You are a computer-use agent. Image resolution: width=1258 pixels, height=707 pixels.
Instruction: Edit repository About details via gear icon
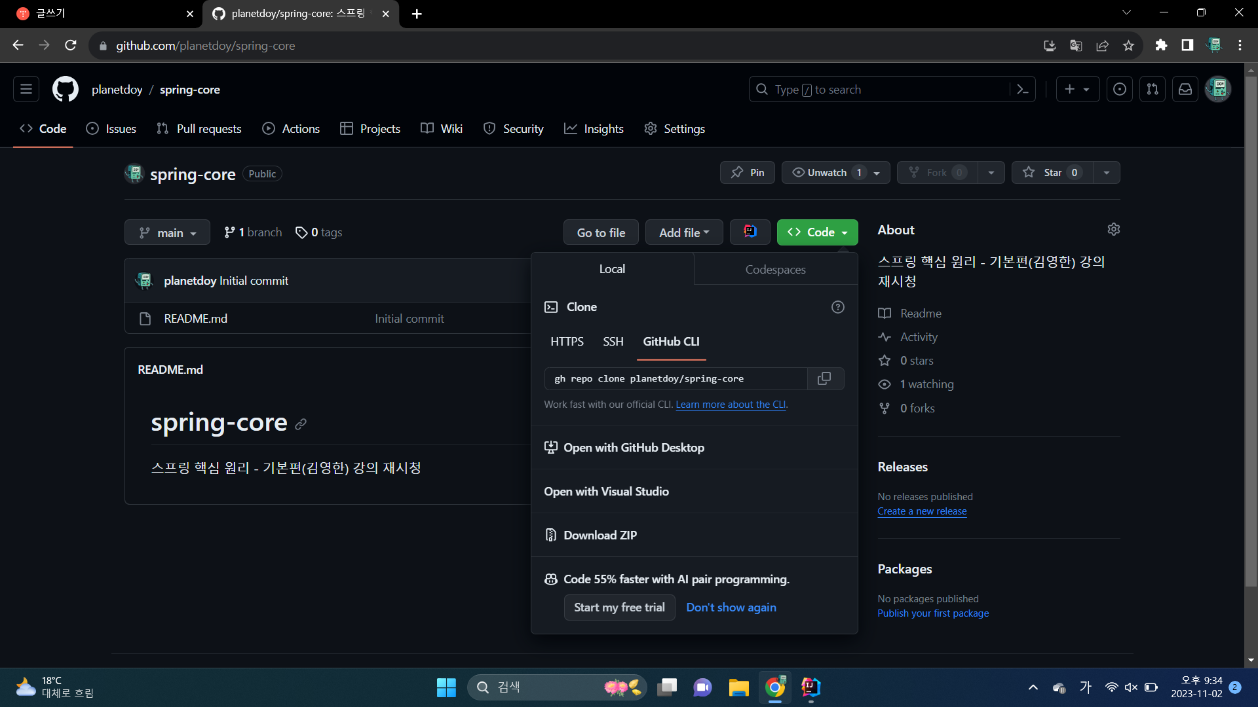click(x=1114, y=229)
